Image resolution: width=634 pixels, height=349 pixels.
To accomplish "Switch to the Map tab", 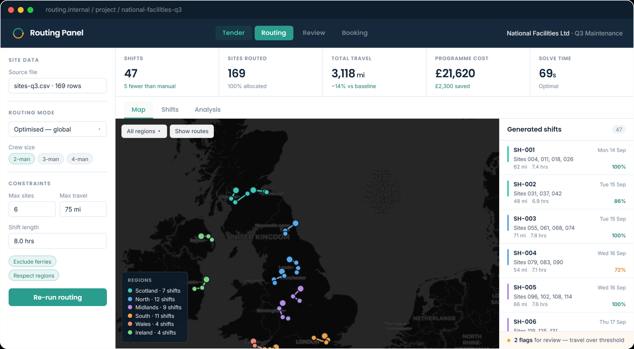I will pos(139,110).
